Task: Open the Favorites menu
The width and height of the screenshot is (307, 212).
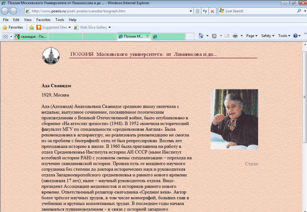Action: tap(43, 20)
